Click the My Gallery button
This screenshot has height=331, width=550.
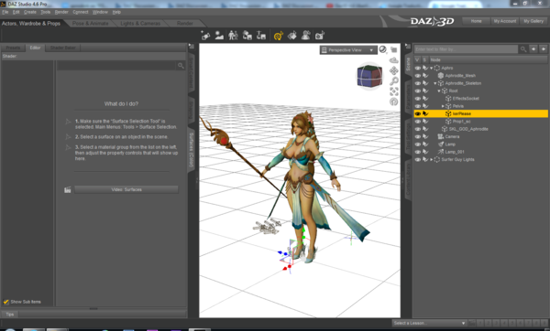(533, 21)
